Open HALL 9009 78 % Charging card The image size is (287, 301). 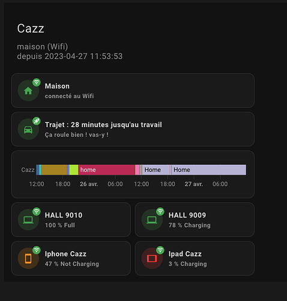(x=195, y=220)
